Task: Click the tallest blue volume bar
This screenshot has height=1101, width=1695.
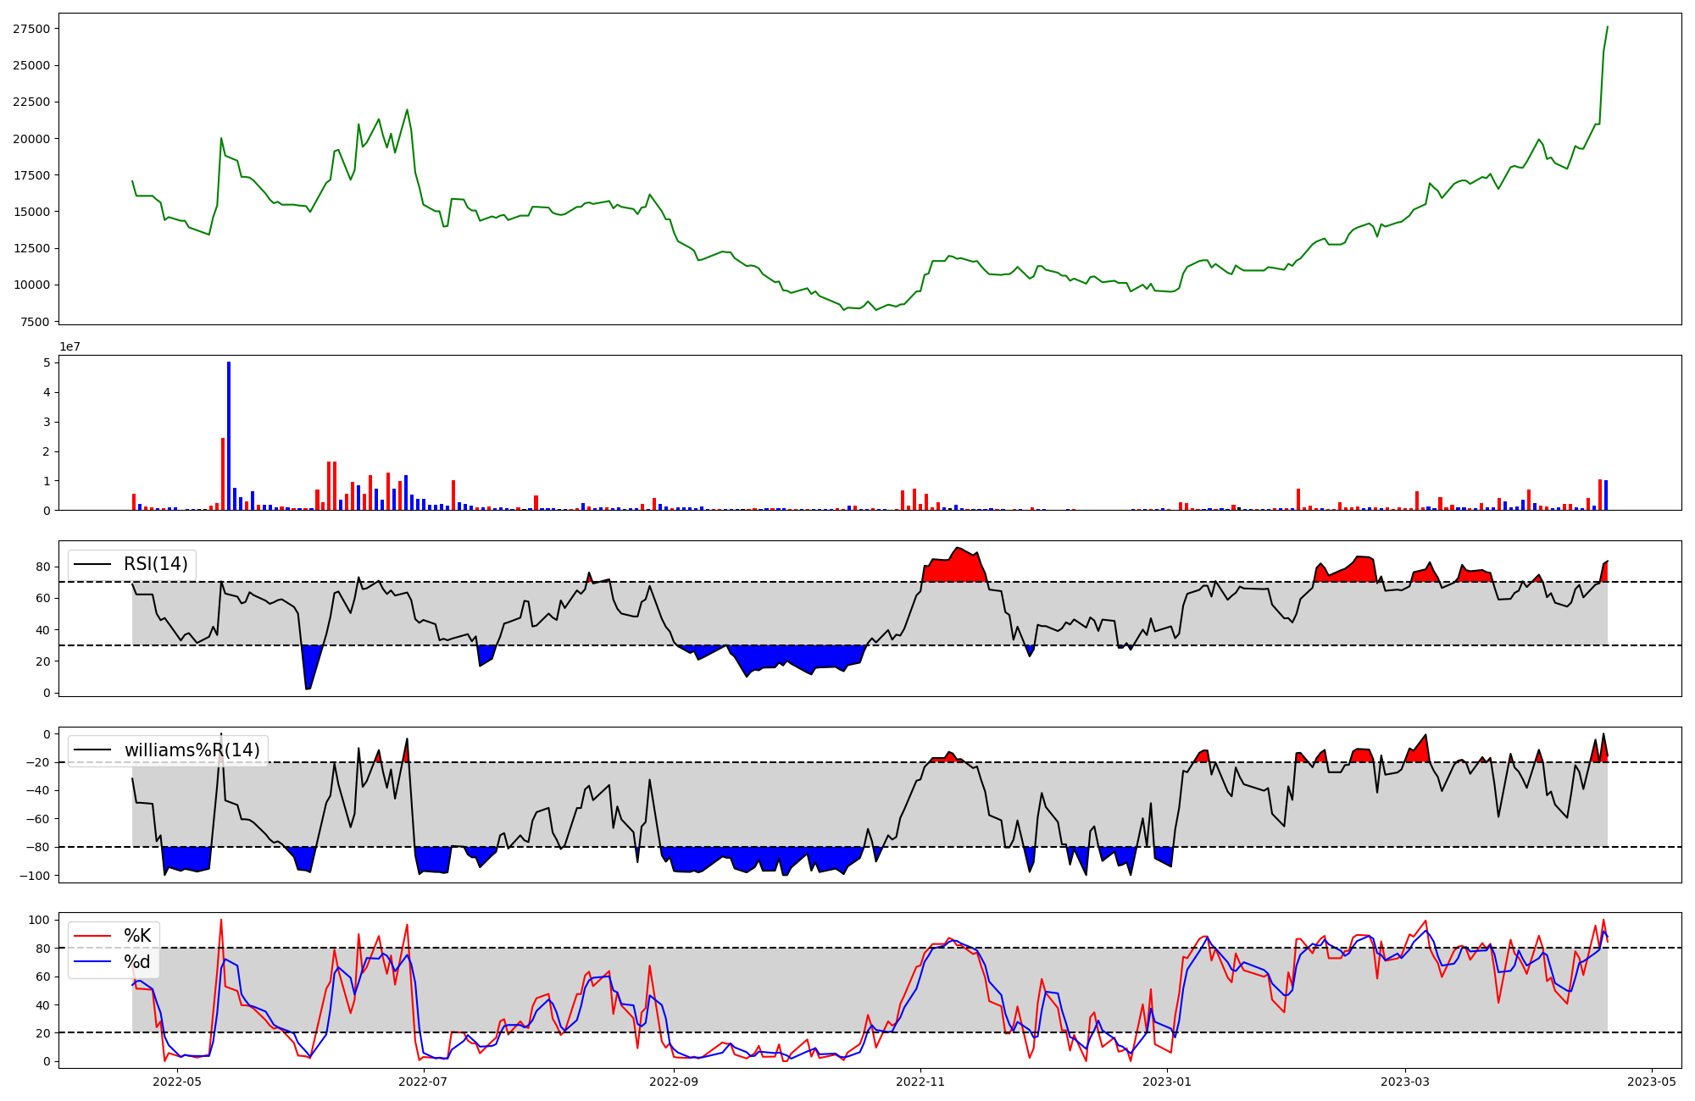Action: coord(229,436)
